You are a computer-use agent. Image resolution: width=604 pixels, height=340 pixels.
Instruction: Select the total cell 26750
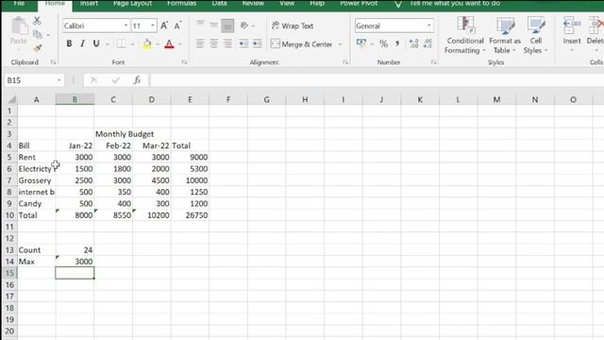point(191,215)
